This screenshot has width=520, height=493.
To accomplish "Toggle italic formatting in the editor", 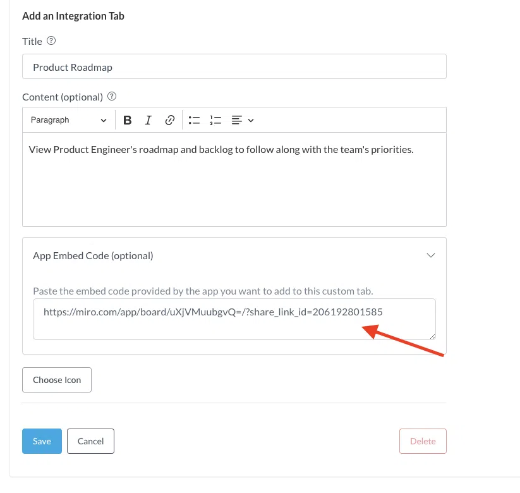I will click(x=148, y=120).
